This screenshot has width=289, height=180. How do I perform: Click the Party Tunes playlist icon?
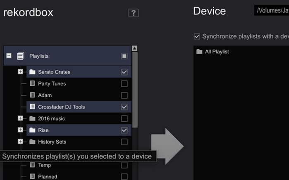pos(32,83)
